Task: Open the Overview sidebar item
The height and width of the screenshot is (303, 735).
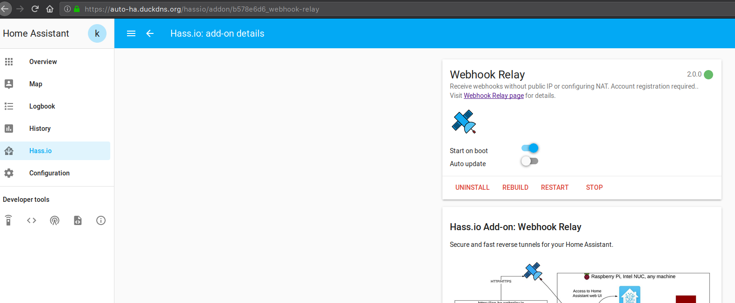Action: [x=43, y=62]
